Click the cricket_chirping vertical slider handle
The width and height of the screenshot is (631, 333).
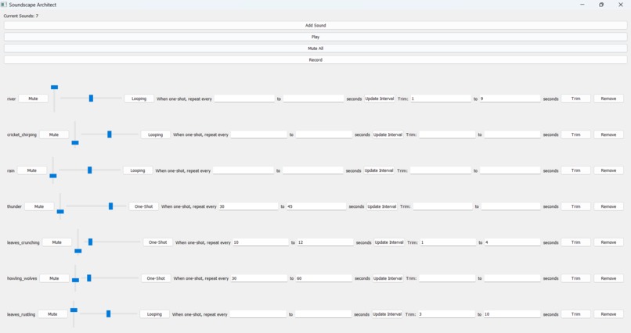point(75,142)
